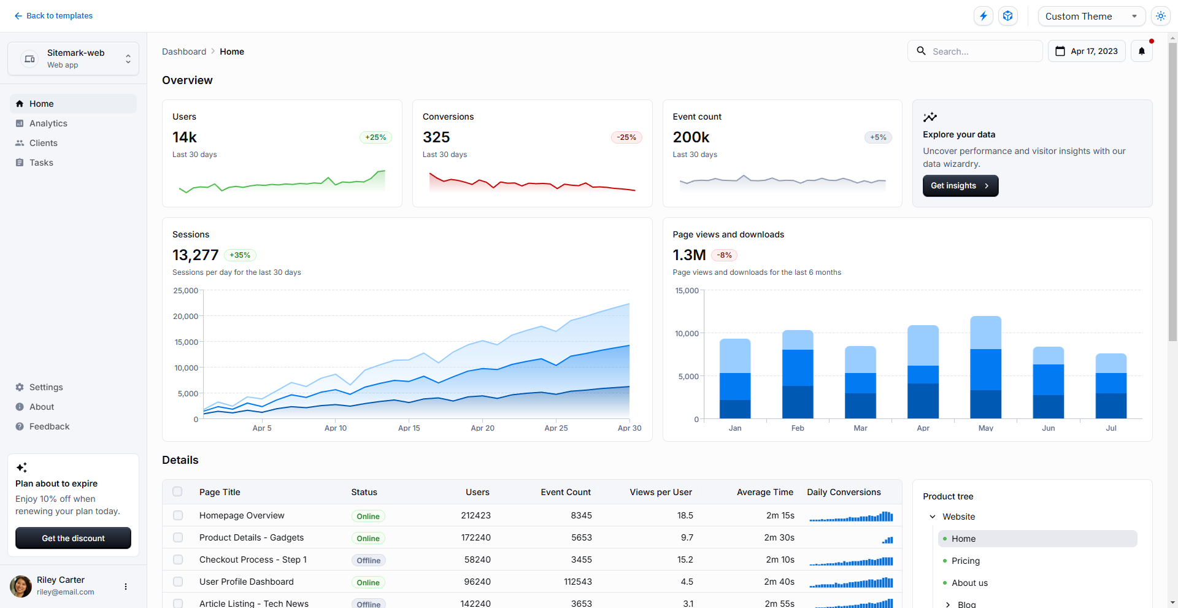Open the Custom Theme dropdown

click(1091, 16)
